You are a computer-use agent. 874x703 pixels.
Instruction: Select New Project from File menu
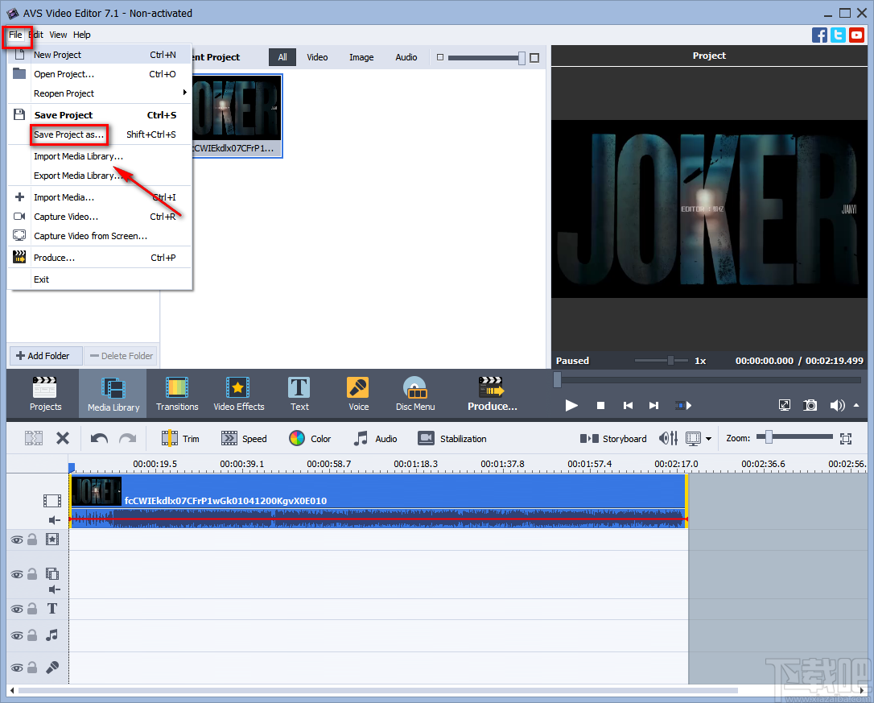101,55
